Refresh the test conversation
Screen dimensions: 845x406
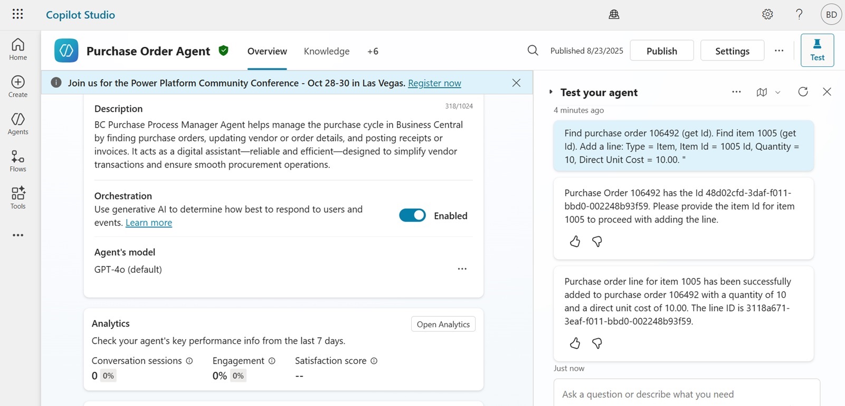tap(803, 92)
